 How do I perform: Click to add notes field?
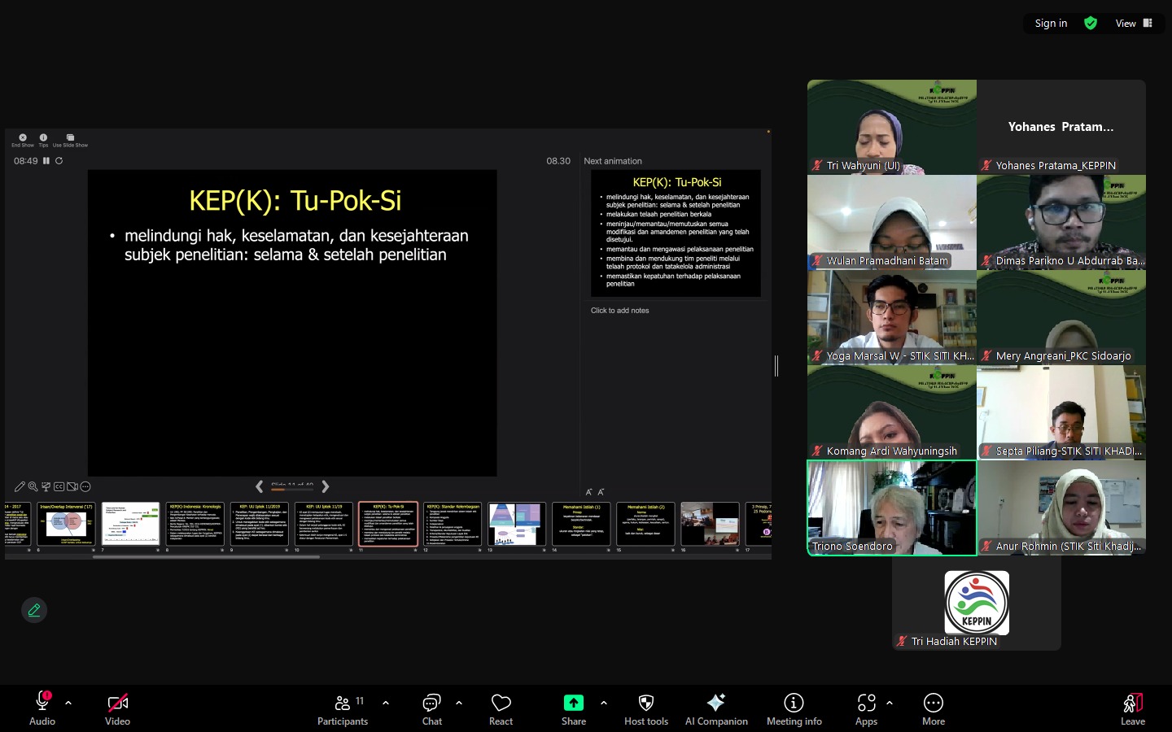[620, 311]
